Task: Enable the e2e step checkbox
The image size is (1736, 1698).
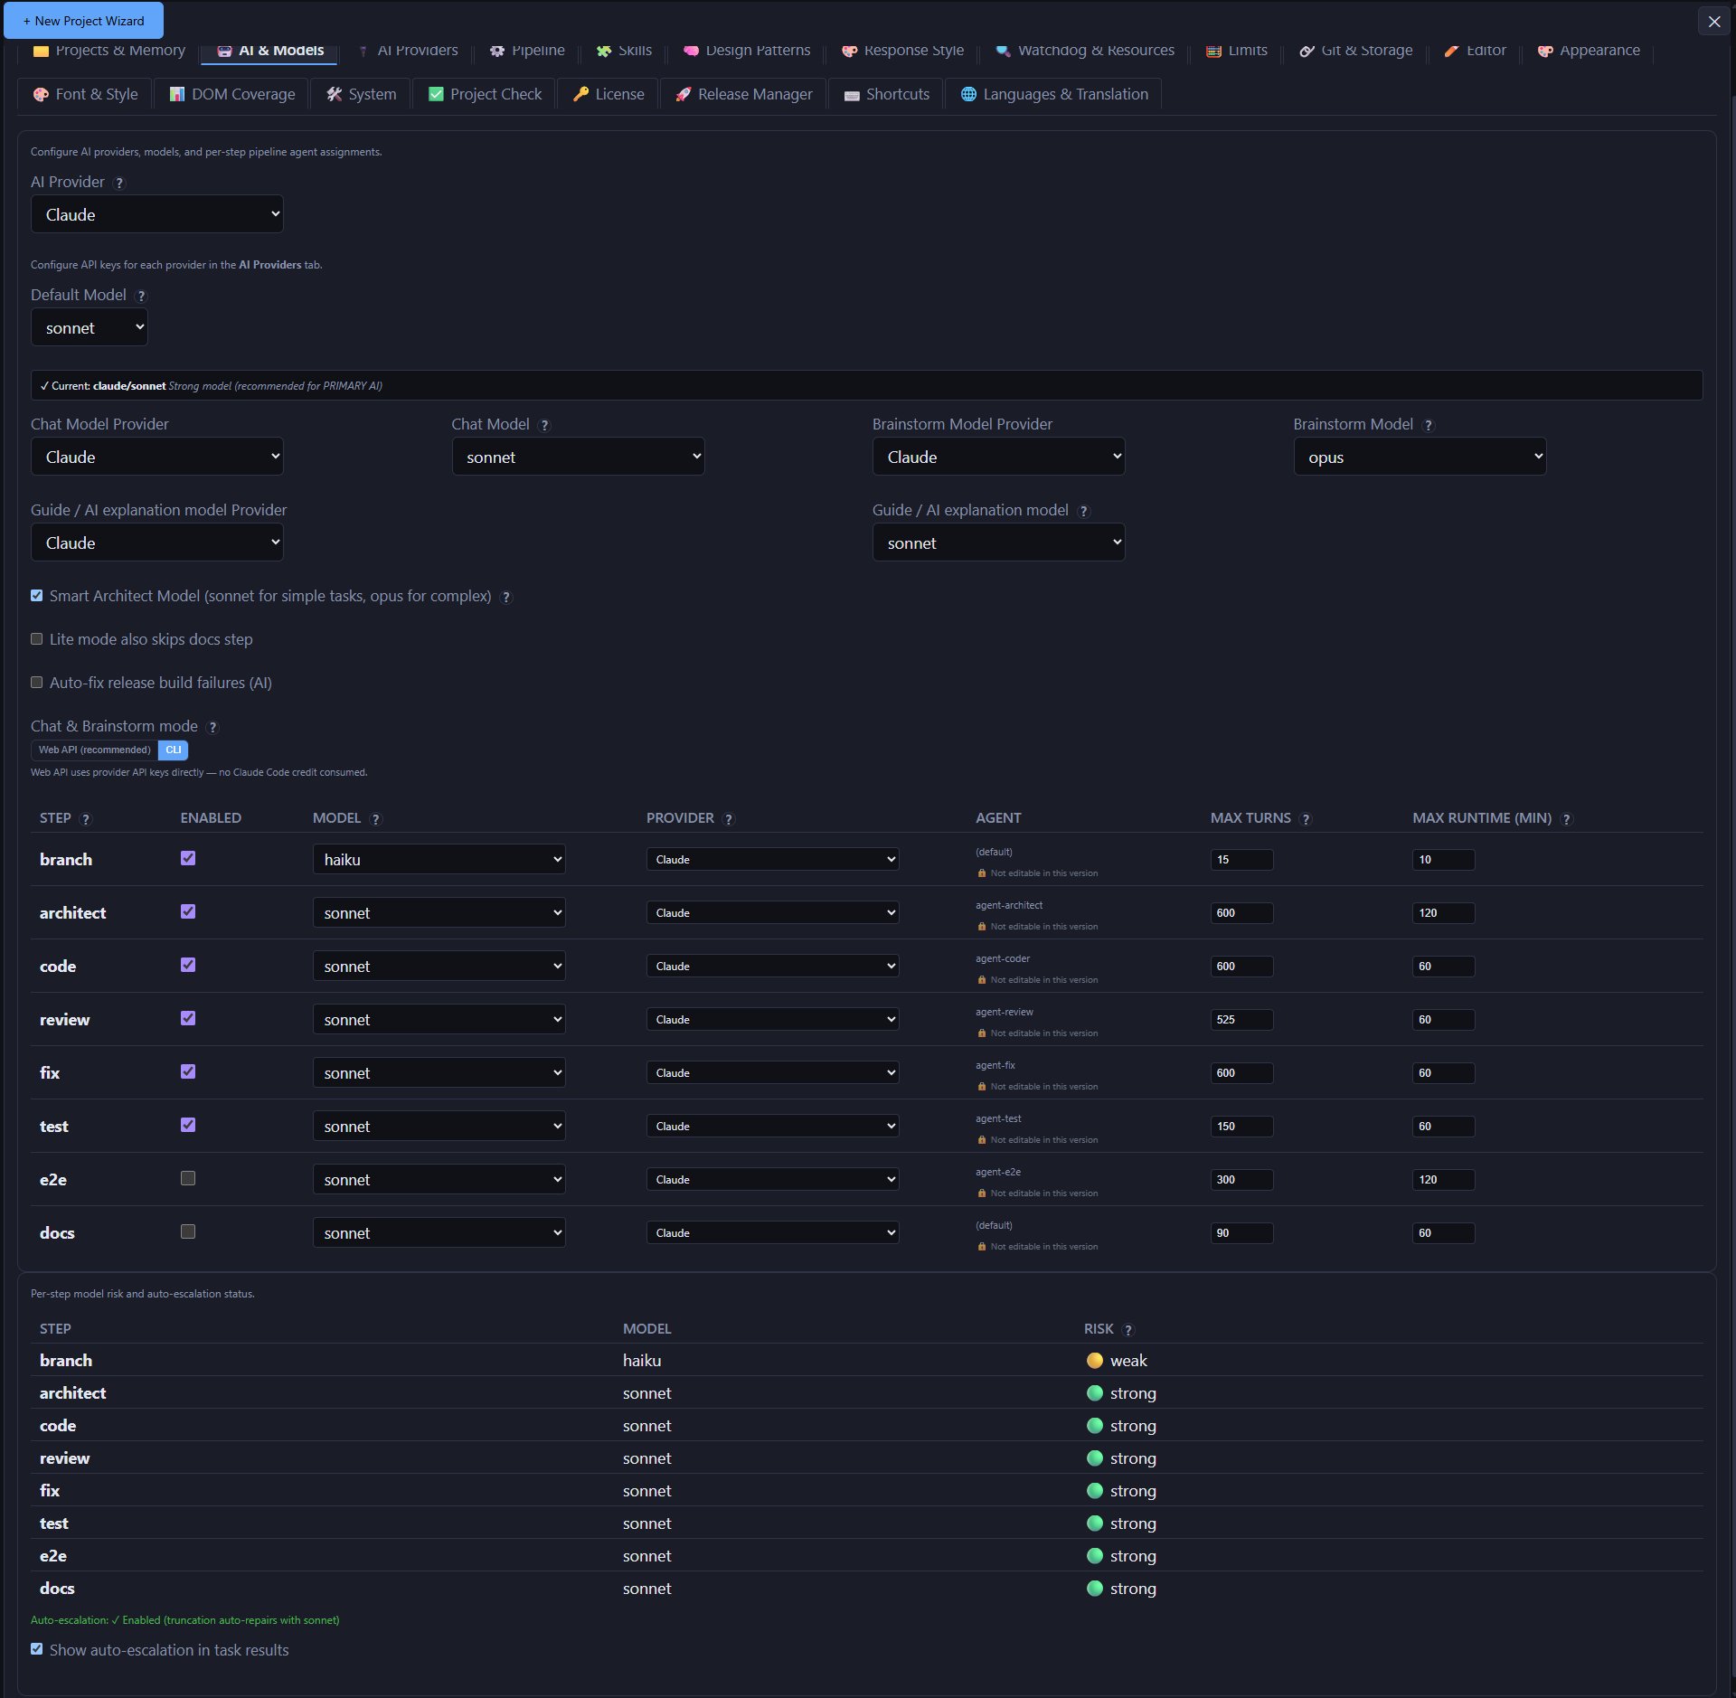Action: pos(188,1178)
